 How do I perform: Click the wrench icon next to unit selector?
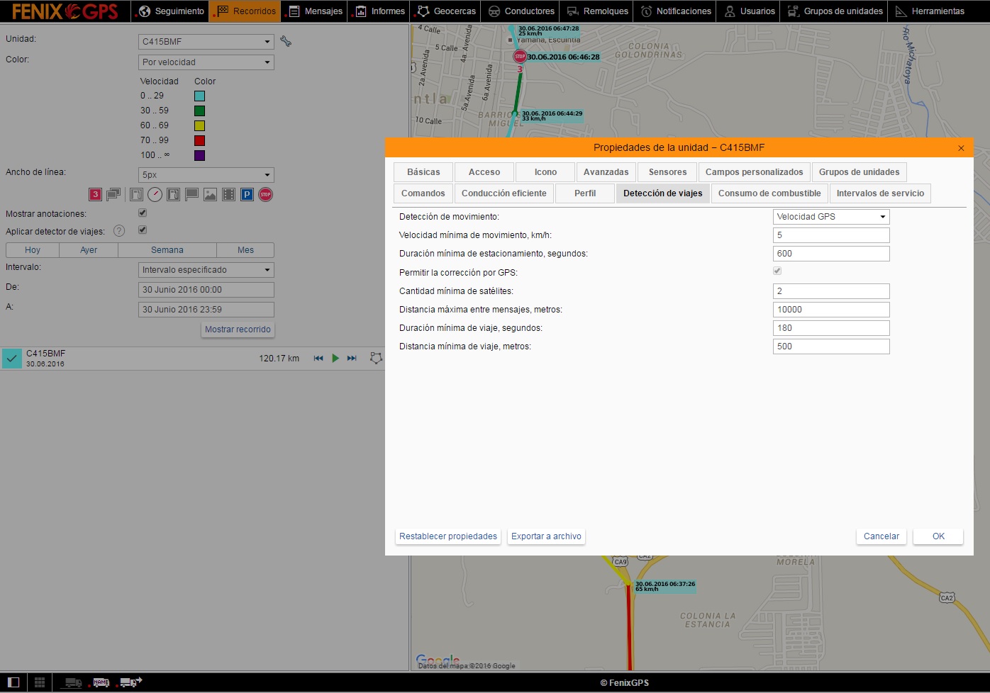pyautogui.click(x=286, y=42)
